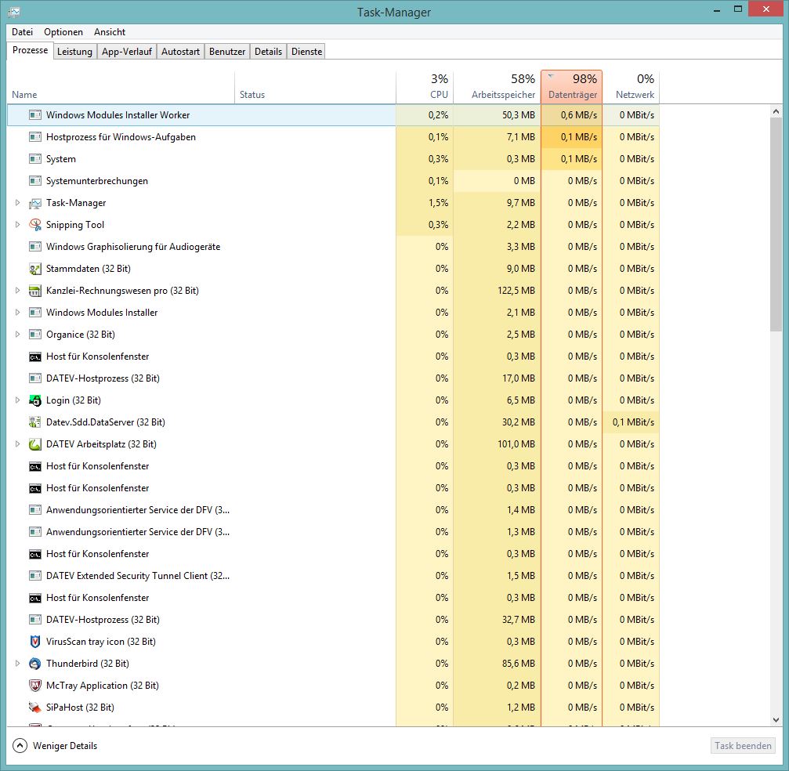Screen dimensions: 789x771
Task: Expand the DATEV Arbeitsplatz (32 Bit) group
Action: [17, 444]
